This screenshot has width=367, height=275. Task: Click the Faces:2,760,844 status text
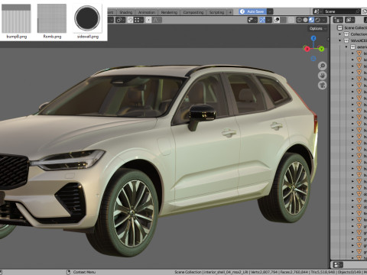(x=295, y=272)
